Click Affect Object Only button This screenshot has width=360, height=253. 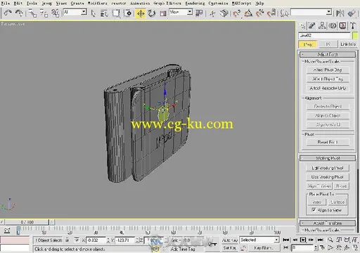(328, 79)
